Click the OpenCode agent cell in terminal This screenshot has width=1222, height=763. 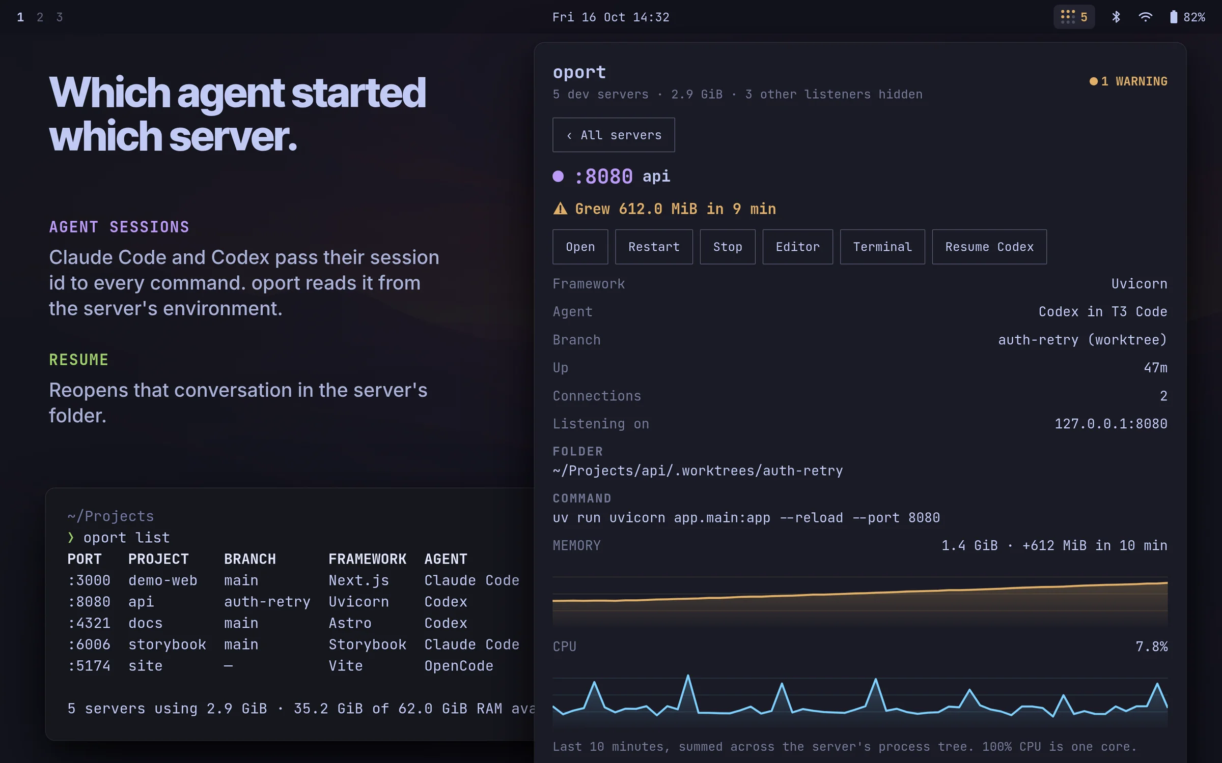(459, 666)
